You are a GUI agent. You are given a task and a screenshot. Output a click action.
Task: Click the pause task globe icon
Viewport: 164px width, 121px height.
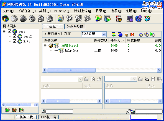pyautogui.click(x=23, y=19)
